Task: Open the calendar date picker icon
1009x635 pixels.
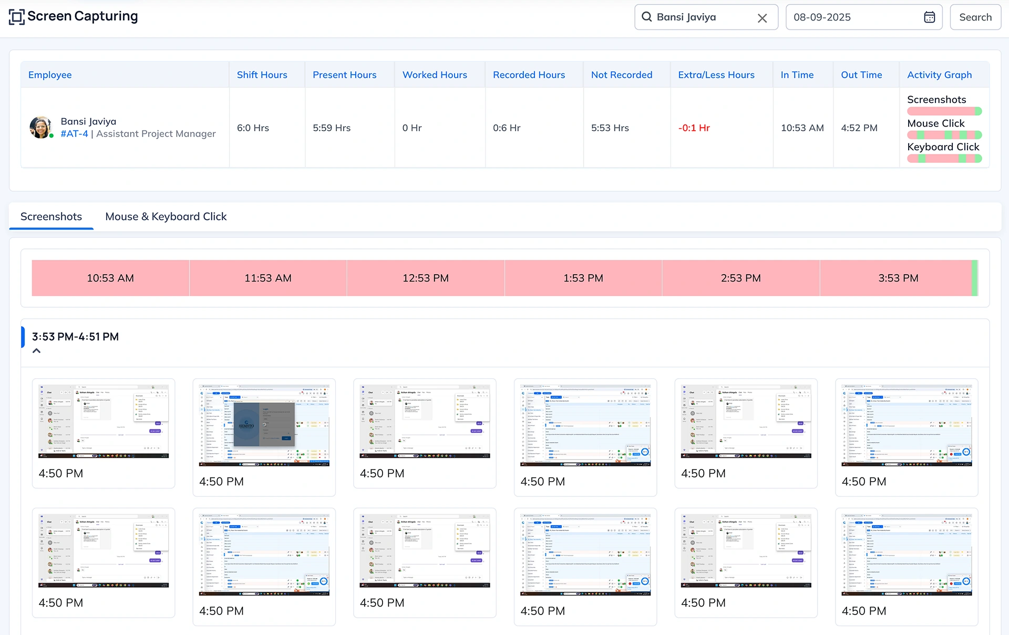Action: [x=929, y=17]
